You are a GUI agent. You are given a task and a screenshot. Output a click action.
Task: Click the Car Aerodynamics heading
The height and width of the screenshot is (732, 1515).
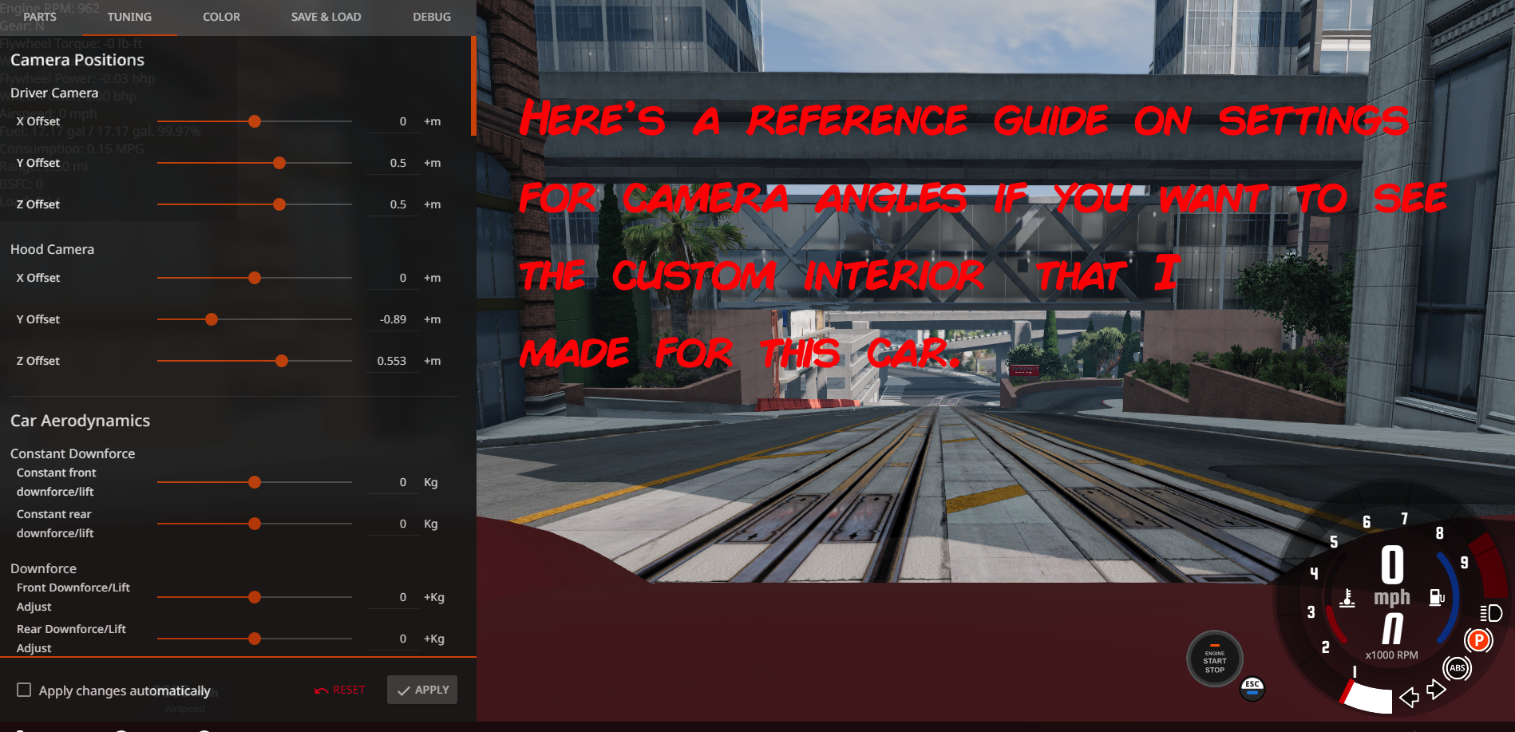pos(80,421)
